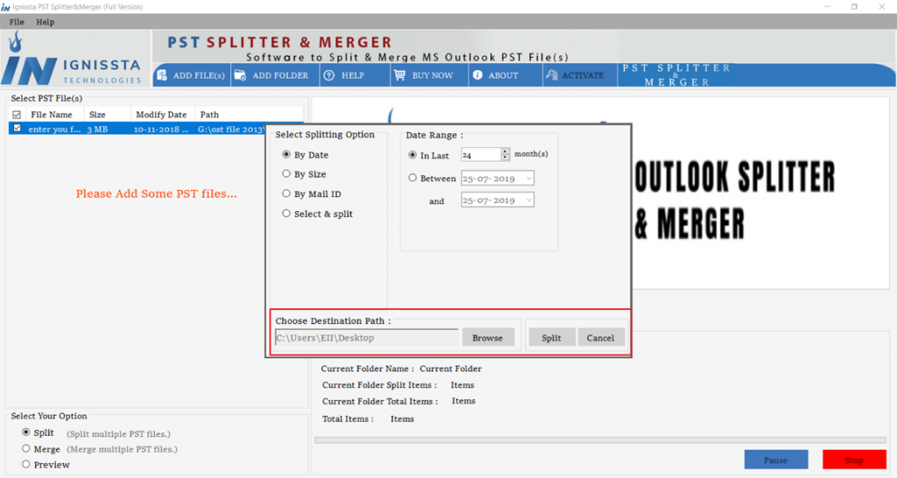Open Help via the question mark icon

(x=328, y=75)
